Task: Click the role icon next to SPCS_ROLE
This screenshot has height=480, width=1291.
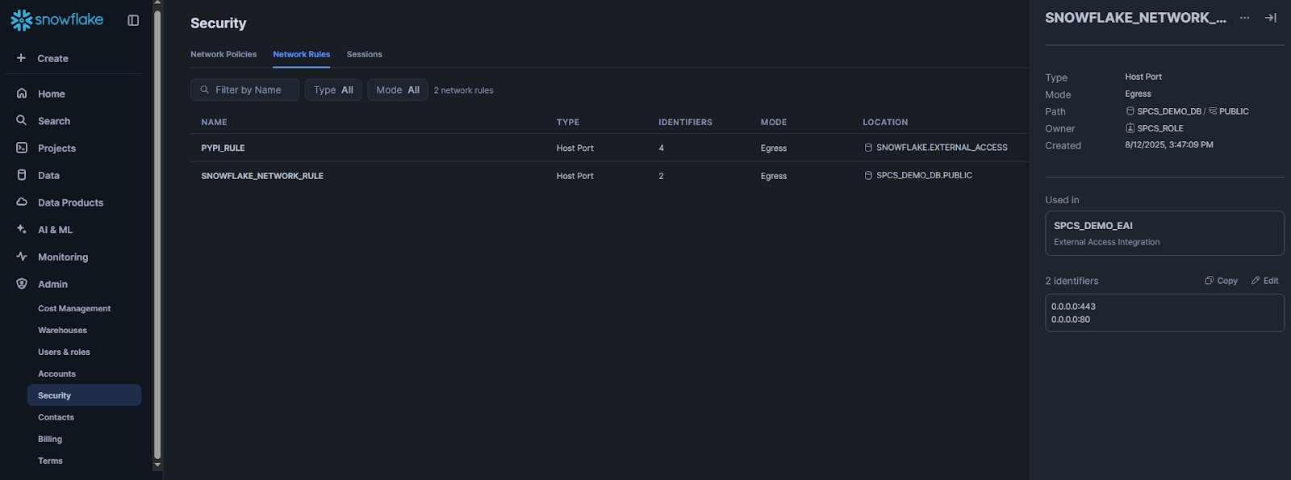Action: 1130,128
